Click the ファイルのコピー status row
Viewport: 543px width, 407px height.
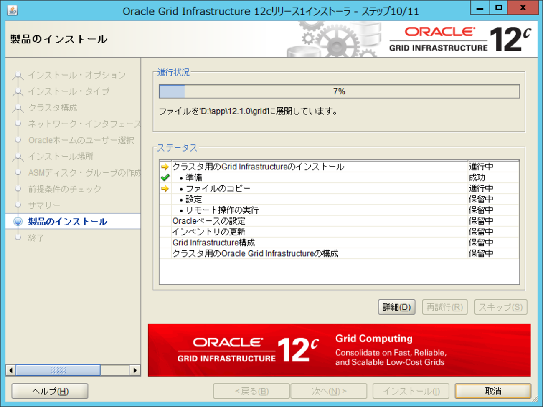coord(339,188)
